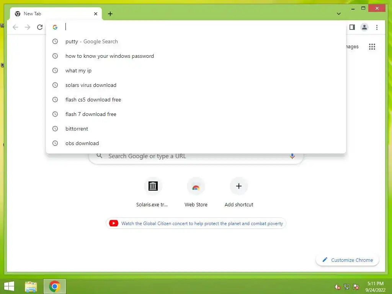
Task: Open the Windows Start button
Action: pos(9,286)
